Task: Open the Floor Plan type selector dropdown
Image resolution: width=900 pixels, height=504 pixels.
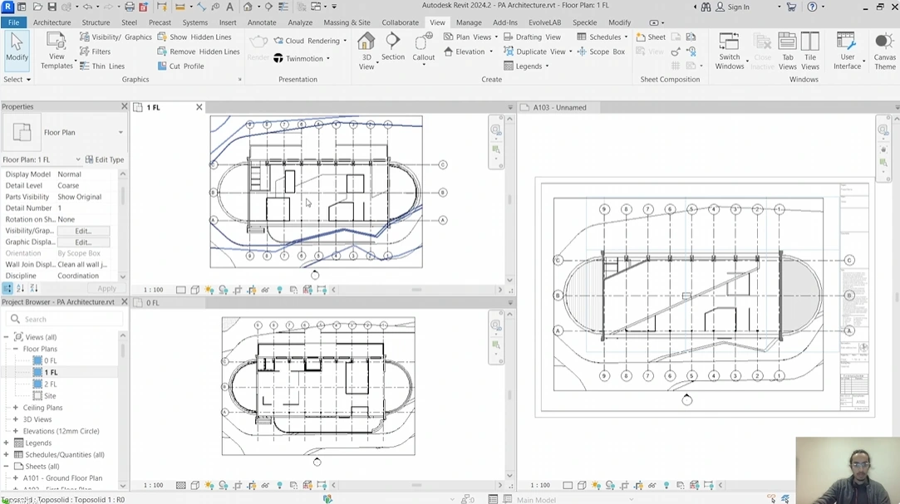Action: tap(120, 133)
